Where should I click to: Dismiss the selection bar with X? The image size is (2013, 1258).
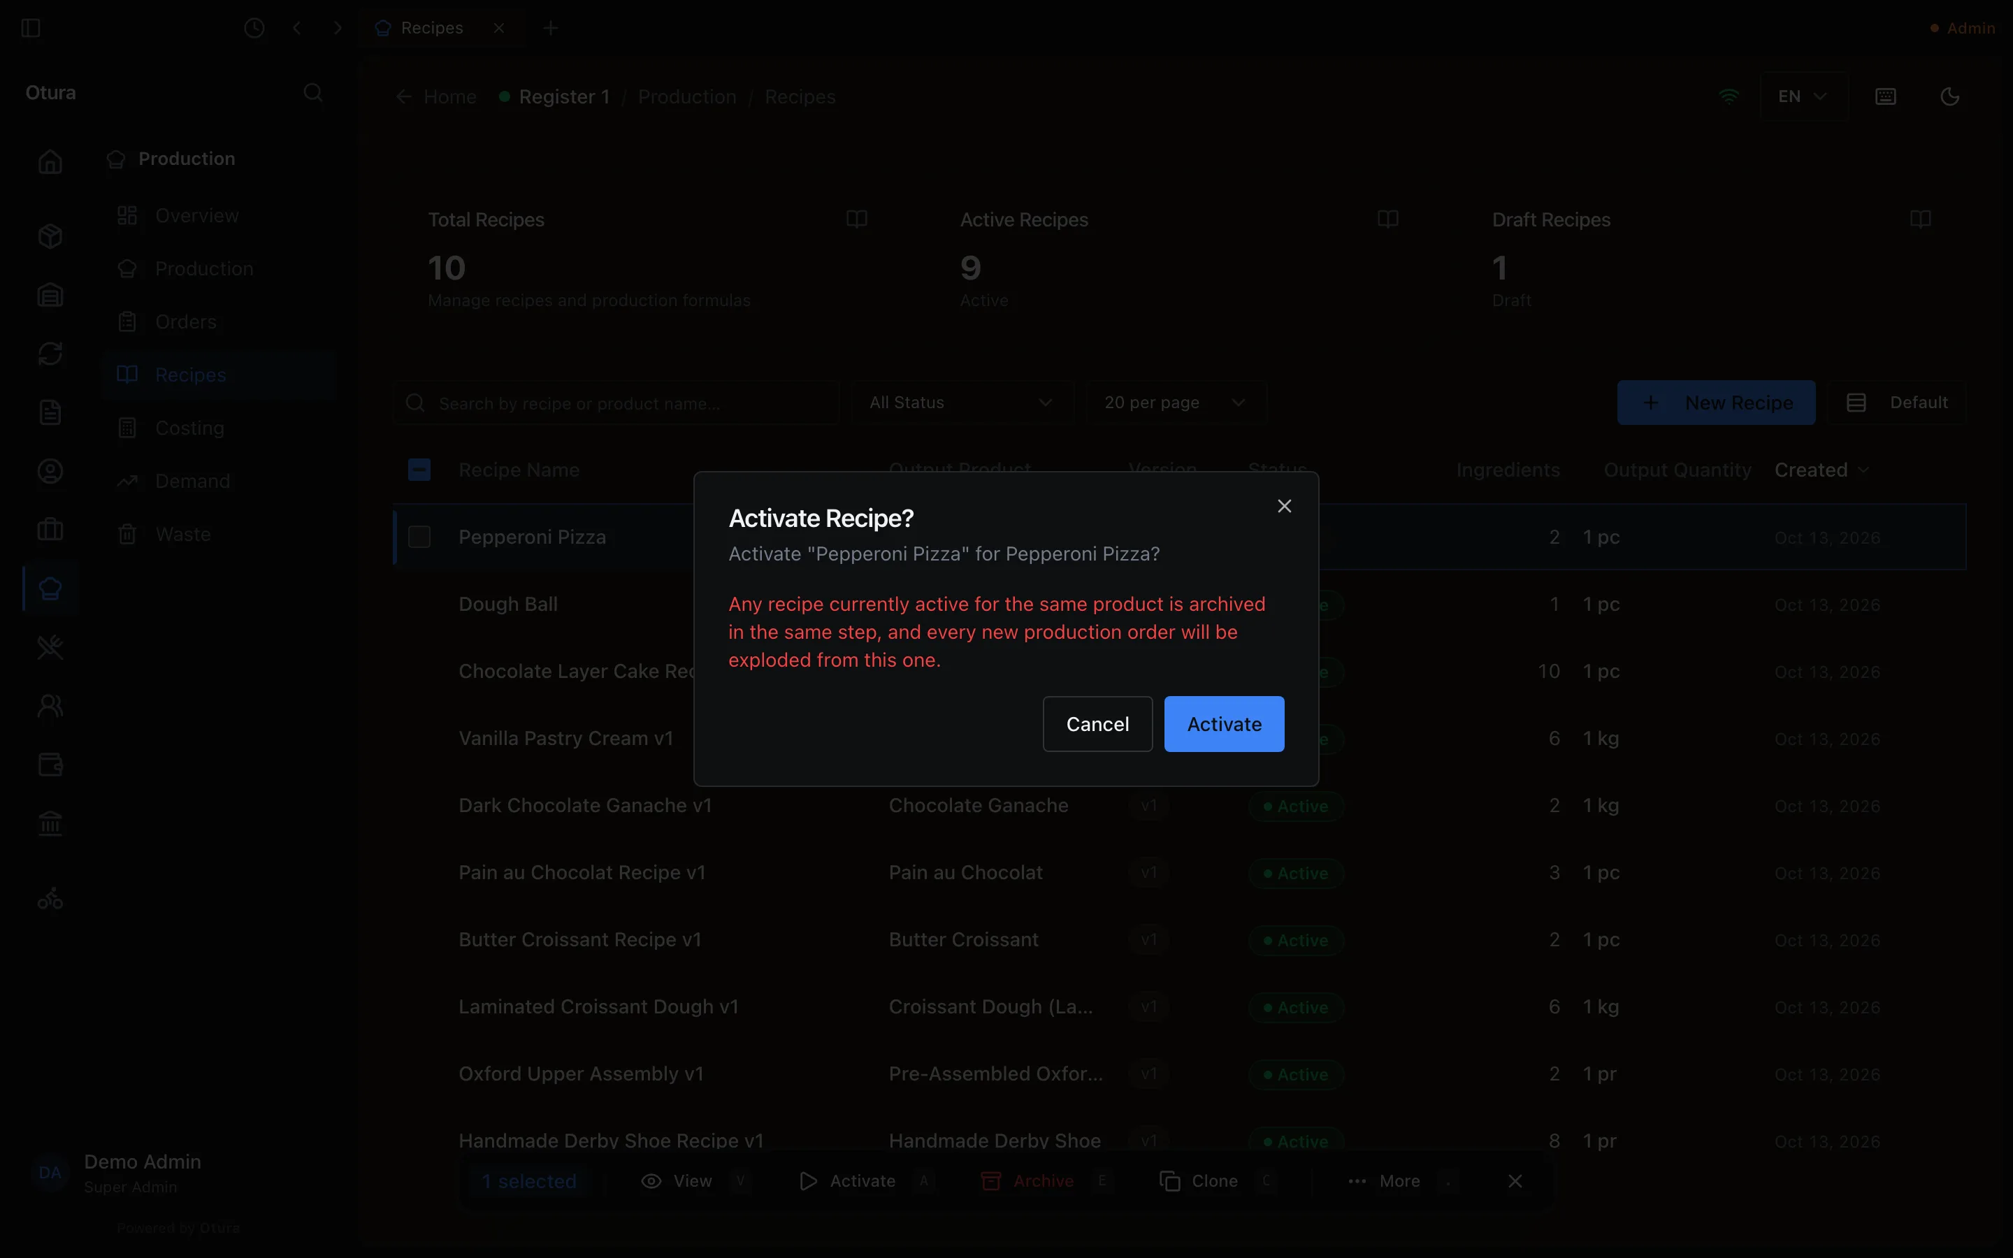[x=1515, y=1180]
